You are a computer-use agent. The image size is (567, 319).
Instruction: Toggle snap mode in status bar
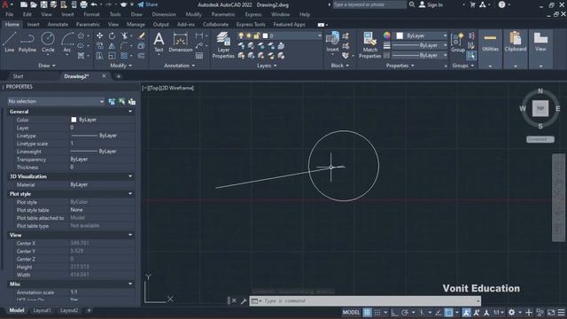pyautogui.click(x=377, y=312)
